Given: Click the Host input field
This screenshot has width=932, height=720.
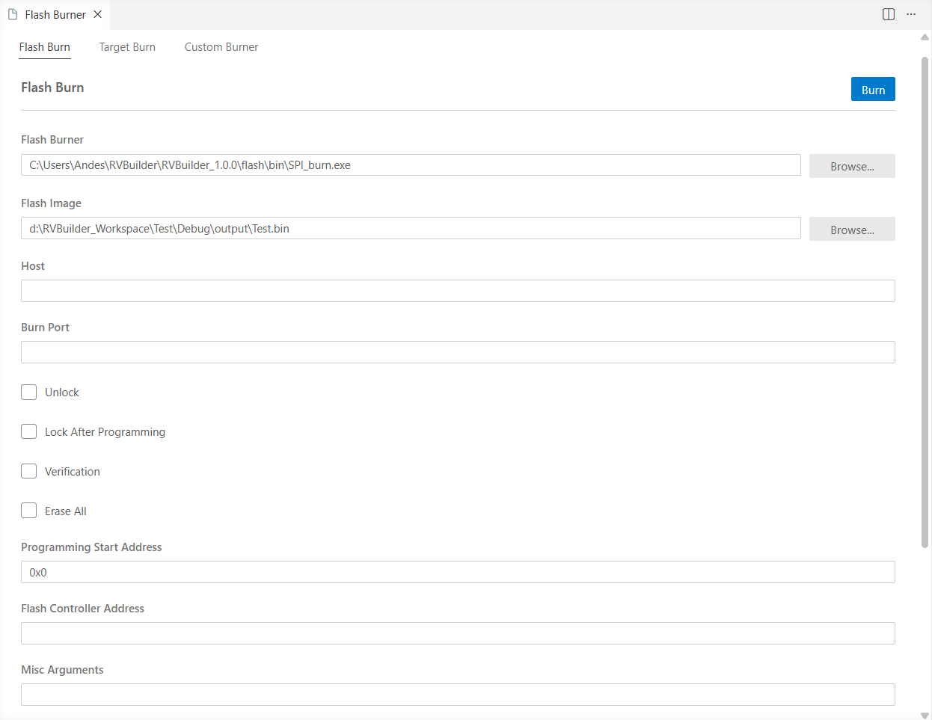Looking at the screenshot, I should coord(458,290).
